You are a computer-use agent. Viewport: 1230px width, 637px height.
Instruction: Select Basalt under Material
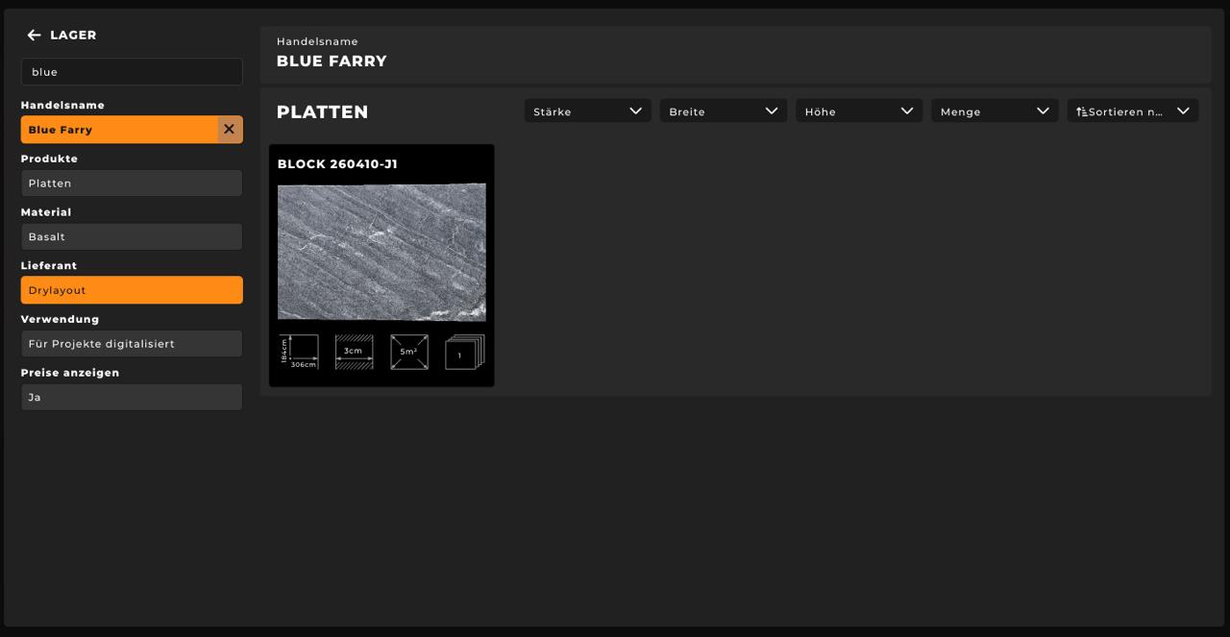click(x=132, y=236)
